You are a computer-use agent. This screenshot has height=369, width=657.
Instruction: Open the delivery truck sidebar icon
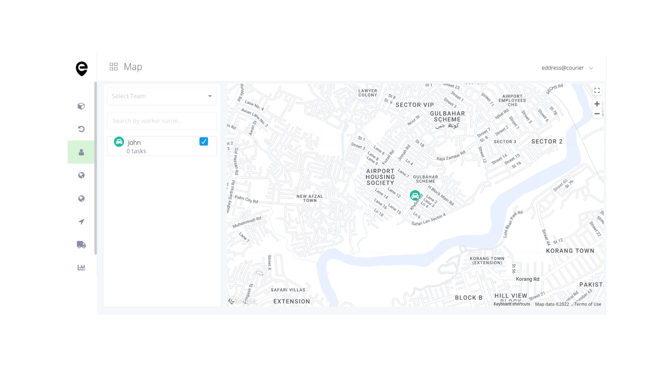pyautogui.click(x=81, y=245)
